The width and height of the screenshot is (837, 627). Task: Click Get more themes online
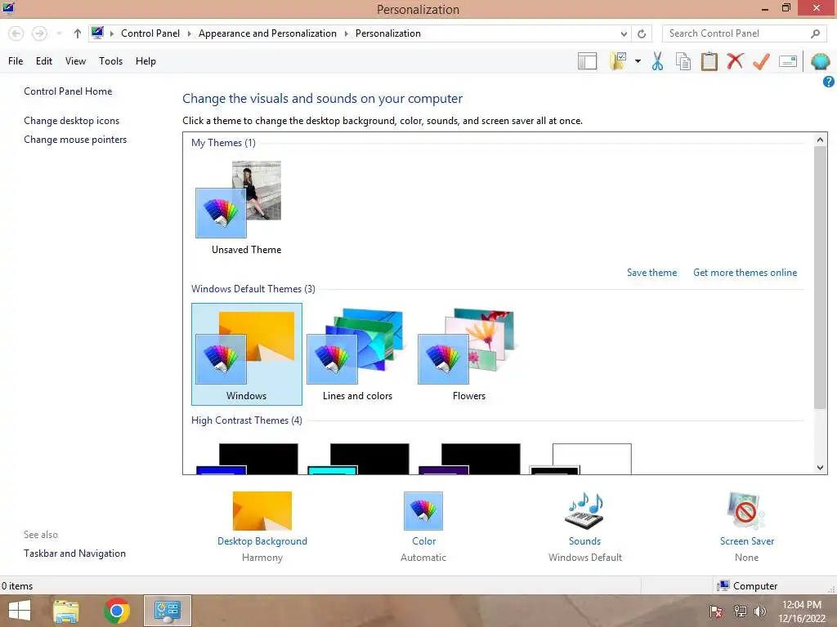click(745, 273)
